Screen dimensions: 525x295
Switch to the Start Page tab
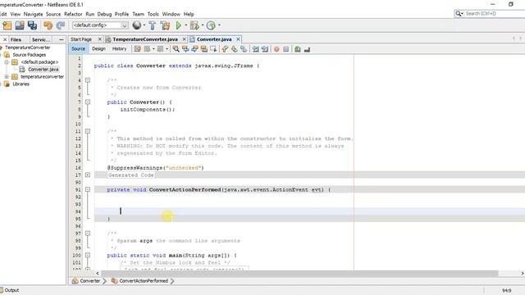click(81, 39)
